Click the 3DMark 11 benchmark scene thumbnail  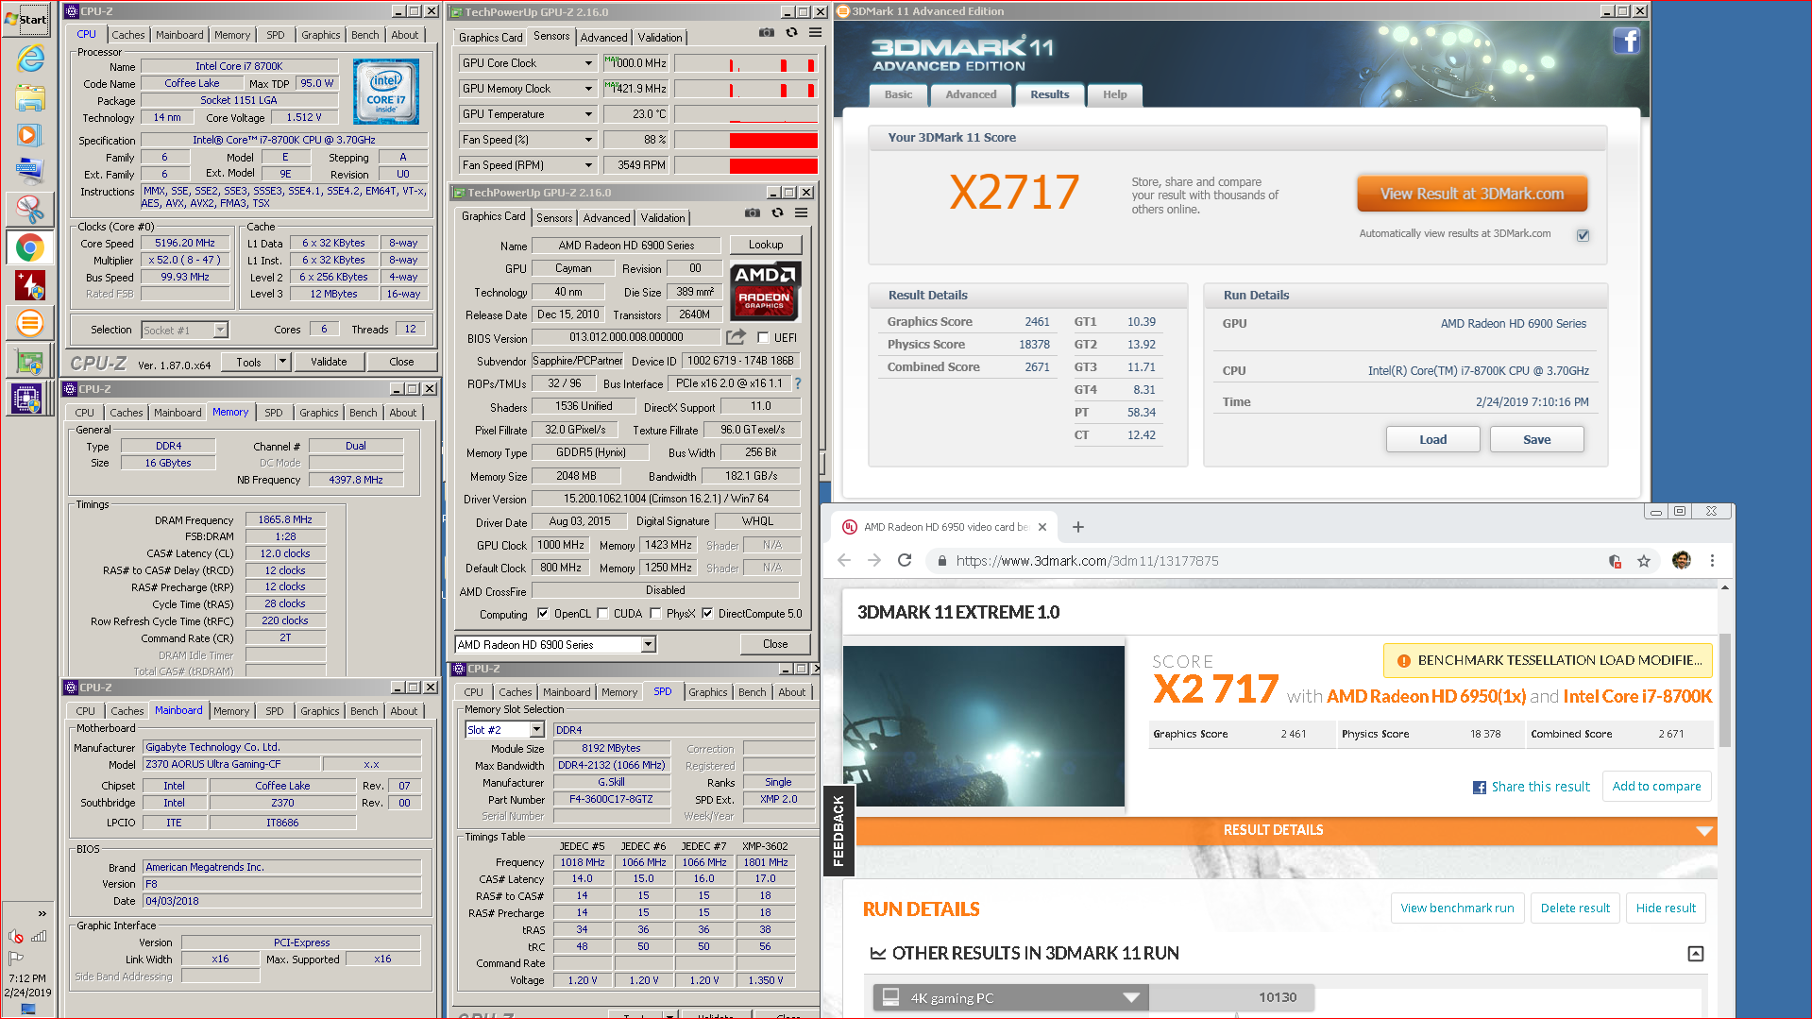pos(983,726)
